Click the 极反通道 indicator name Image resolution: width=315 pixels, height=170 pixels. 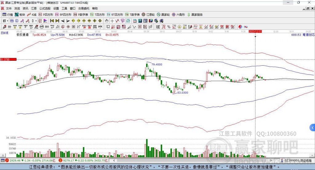[22, 35]
